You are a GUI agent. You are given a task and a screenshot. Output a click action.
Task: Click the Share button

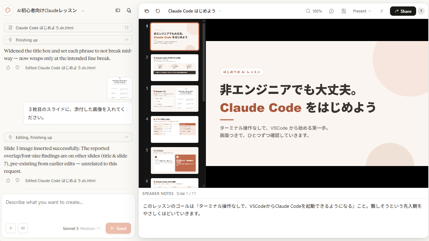pos(403,11)
